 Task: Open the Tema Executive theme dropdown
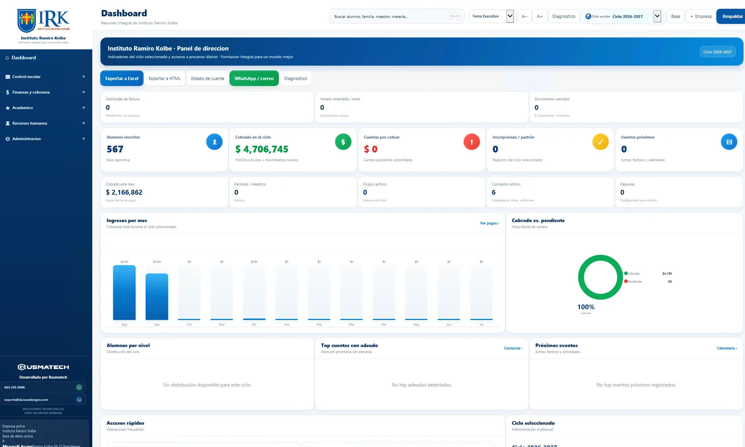point(491,16)
